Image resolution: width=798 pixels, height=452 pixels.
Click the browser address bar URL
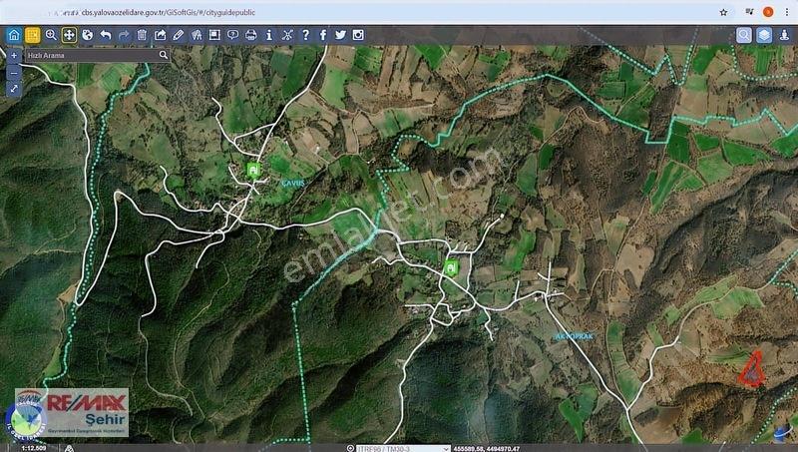click(168, 12)
